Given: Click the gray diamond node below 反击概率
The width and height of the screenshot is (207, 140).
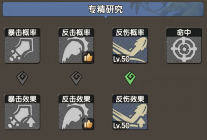Looking at the screenshot, I should pos(76,78).
